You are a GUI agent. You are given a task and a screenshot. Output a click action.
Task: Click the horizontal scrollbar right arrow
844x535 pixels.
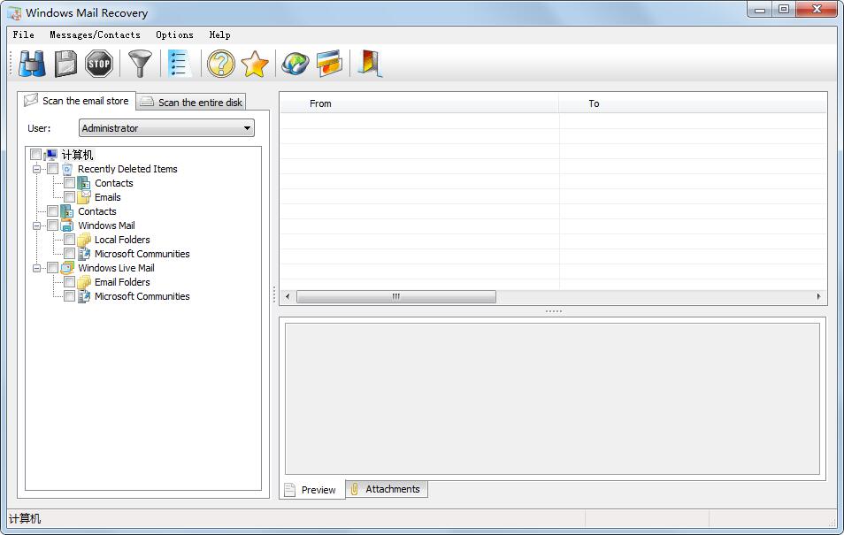pyautogui.click(x=818, y=297)
